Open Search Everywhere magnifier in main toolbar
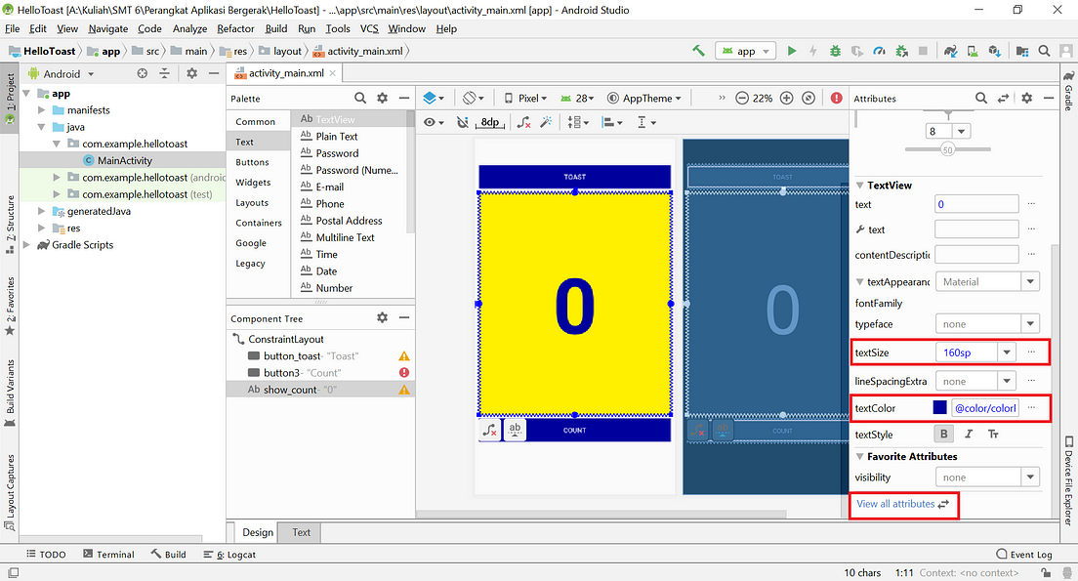Image resolution: width=1078 pixels, height=581 pixels. pyautogui.click(x=1044, y=51)
